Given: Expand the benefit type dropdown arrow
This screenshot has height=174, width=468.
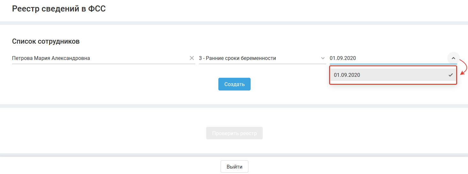Looking at the screenshot, I should [323, 58].
